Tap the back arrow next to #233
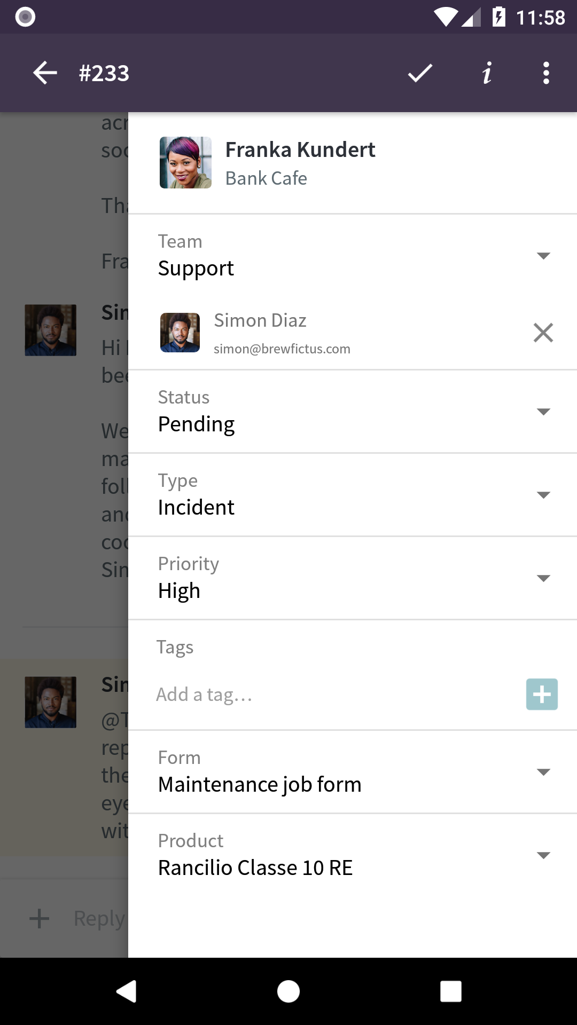The width and height of the screenshot is (577, 1025). click(x=45, y=73)
